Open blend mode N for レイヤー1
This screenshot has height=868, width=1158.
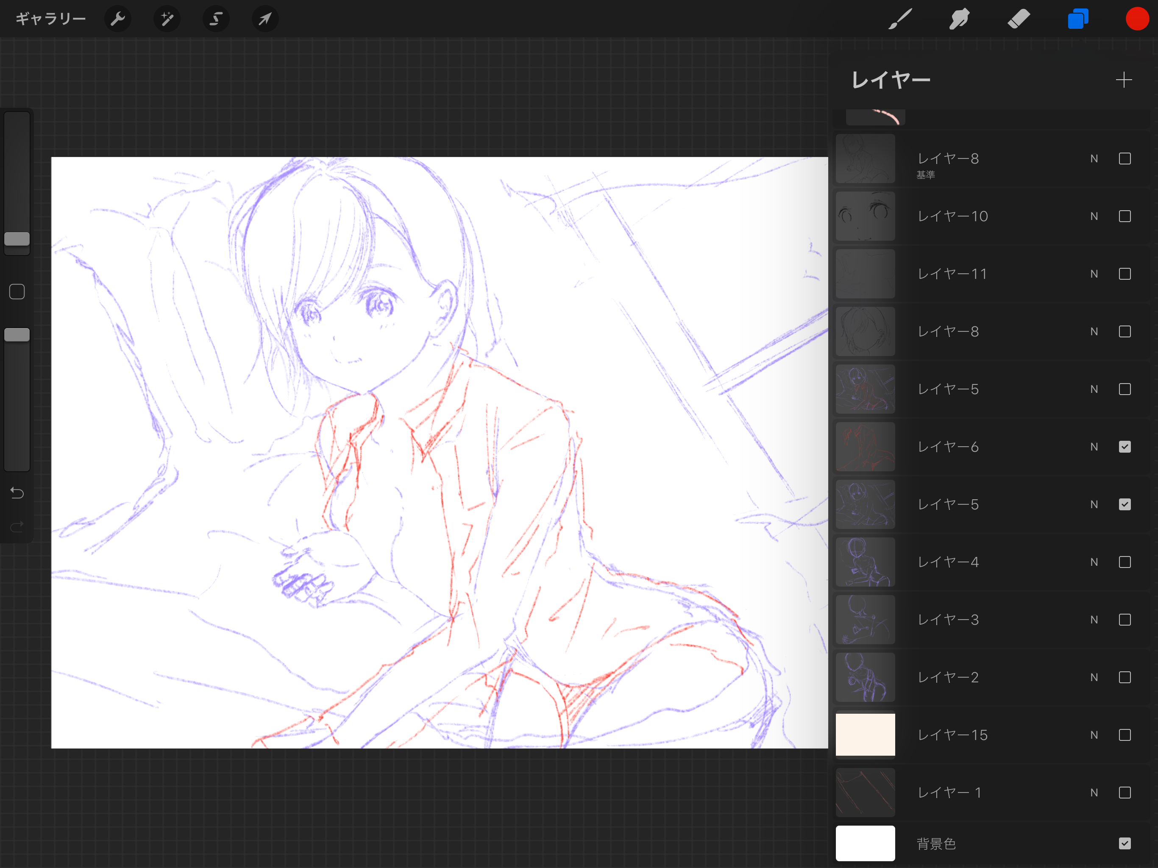pyautogui.click(x=1094, y=792)
